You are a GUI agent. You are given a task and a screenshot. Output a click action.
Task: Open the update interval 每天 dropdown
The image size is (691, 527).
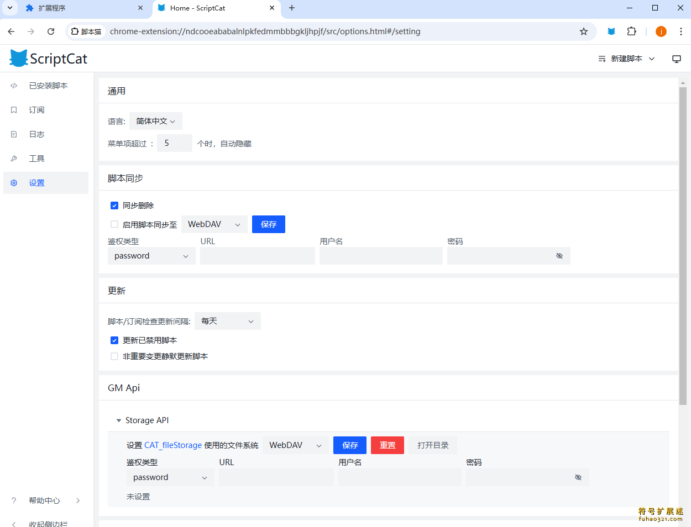click(227, 321)
